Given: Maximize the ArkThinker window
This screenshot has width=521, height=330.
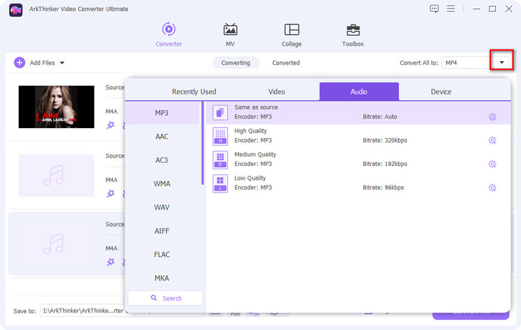Looking at the screenshot, I should coord(492,9).
